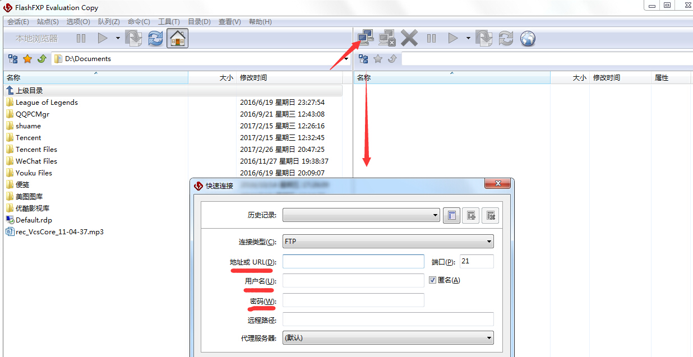Refresh the local pane with blue arrows icon
693x357 pixels.
[x=155, y=38]
